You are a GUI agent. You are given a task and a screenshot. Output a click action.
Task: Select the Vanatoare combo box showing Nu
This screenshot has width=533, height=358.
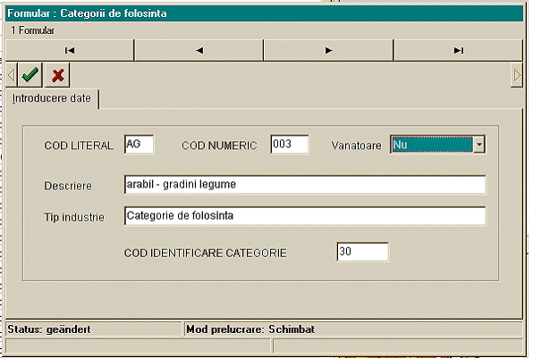(x=437, y=145)
